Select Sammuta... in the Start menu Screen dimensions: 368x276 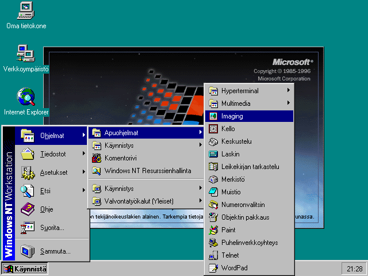point(55,251)
